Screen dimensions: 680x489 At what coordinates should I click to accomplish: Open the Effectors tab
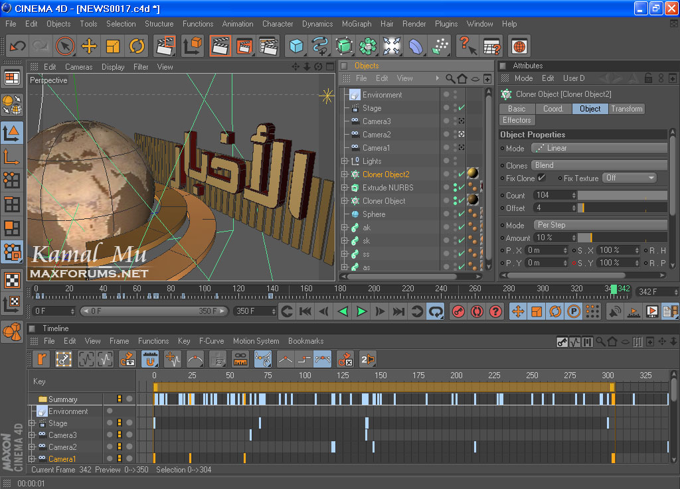[x=517, y=120]
